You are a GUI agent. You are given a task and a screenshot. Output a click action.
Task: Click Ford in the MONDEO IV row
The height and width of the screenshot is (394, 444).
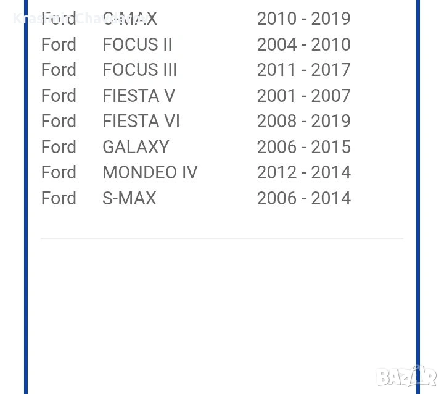[x=59, y=172]
